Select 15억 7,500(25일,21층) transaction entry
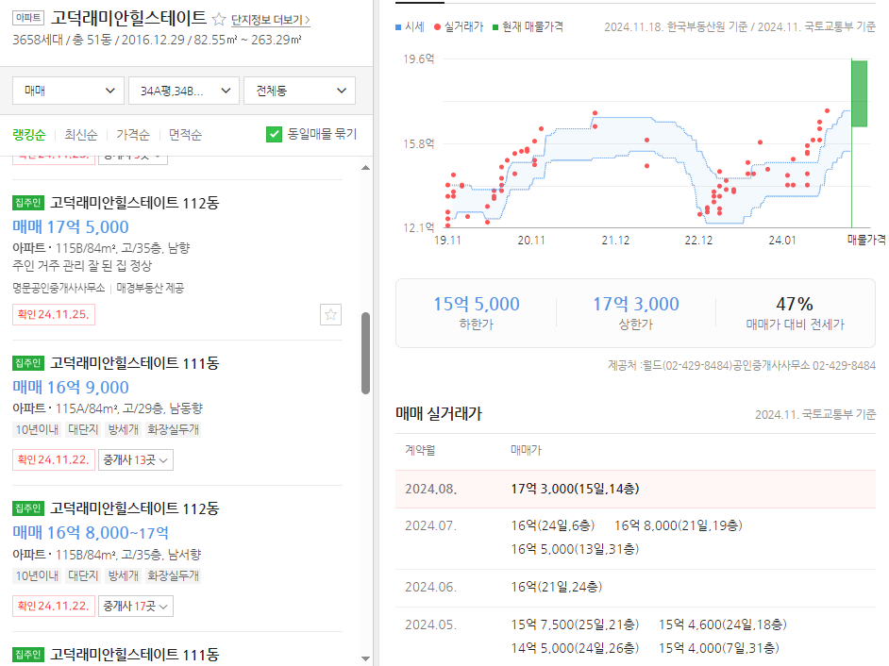This screenshot has width=889, height=666. (x=575, y=624)
